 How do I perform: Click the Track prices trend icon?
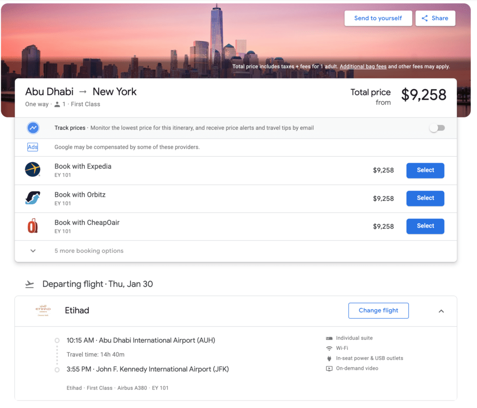coord(33,128)
